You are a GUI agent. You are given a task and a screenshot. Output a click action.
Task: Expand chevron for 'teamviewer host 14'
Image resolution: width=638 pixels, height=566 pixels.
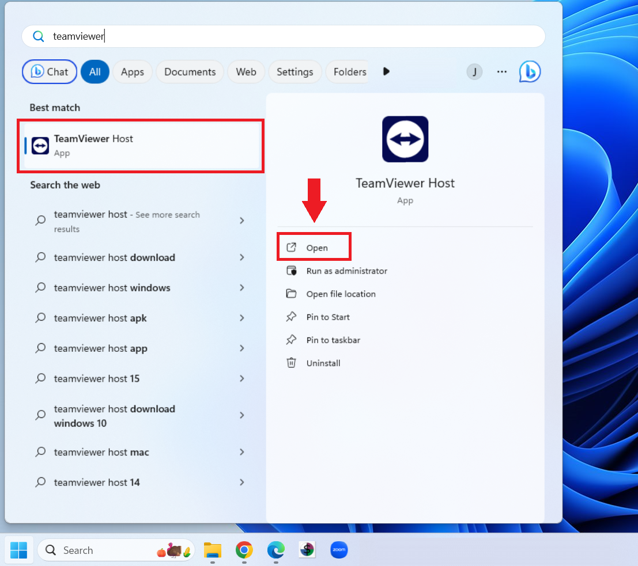coord(242,483)
